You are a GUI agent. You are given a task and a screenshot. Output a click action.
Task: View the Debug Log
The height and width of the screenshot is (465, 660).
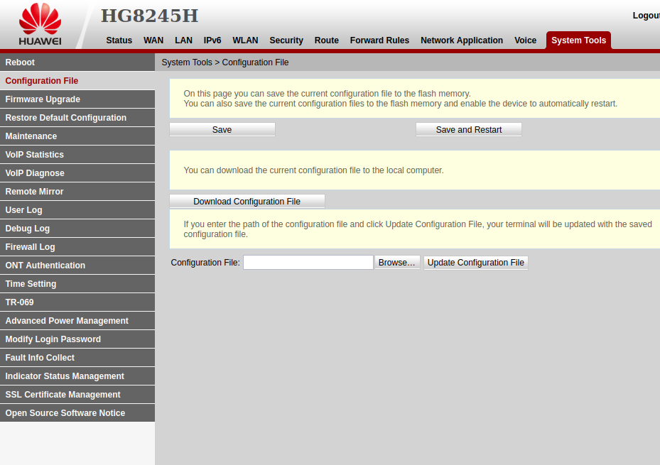tap(77, 229)
